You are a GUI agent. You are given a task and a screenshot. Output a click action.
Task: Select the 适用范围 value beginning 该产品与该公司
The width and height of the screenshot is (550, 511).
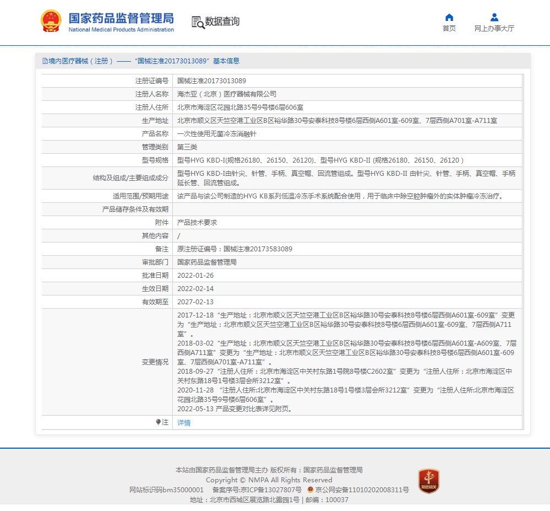[341, 196]
